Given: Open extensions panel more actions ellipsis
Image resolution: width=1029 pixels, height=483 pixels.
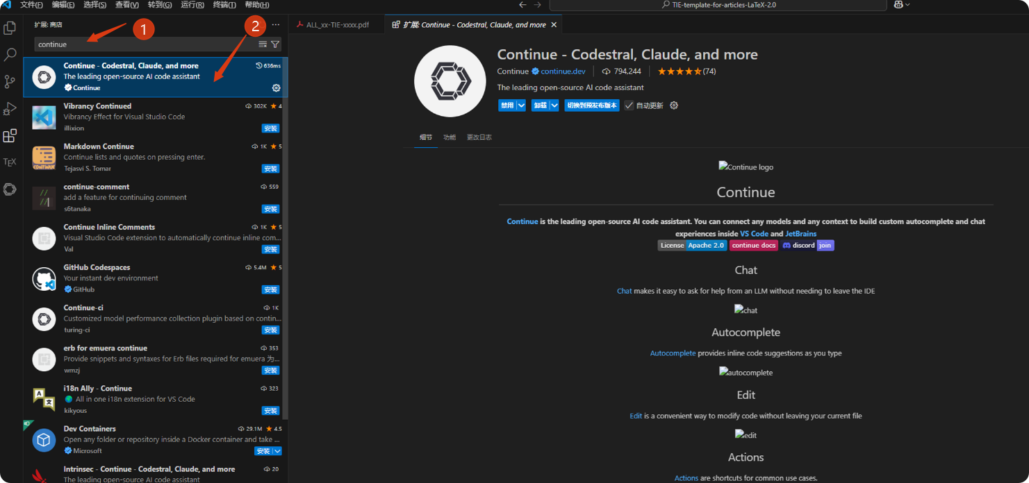Looking at the screenshot, I should click(x=276, y=24).
